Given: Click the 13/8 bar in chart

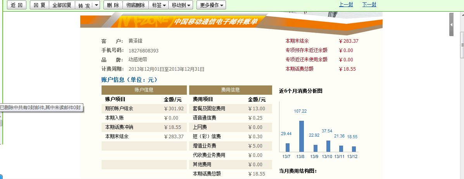Looking at the screenshot, I should click(x=301, y=136).
